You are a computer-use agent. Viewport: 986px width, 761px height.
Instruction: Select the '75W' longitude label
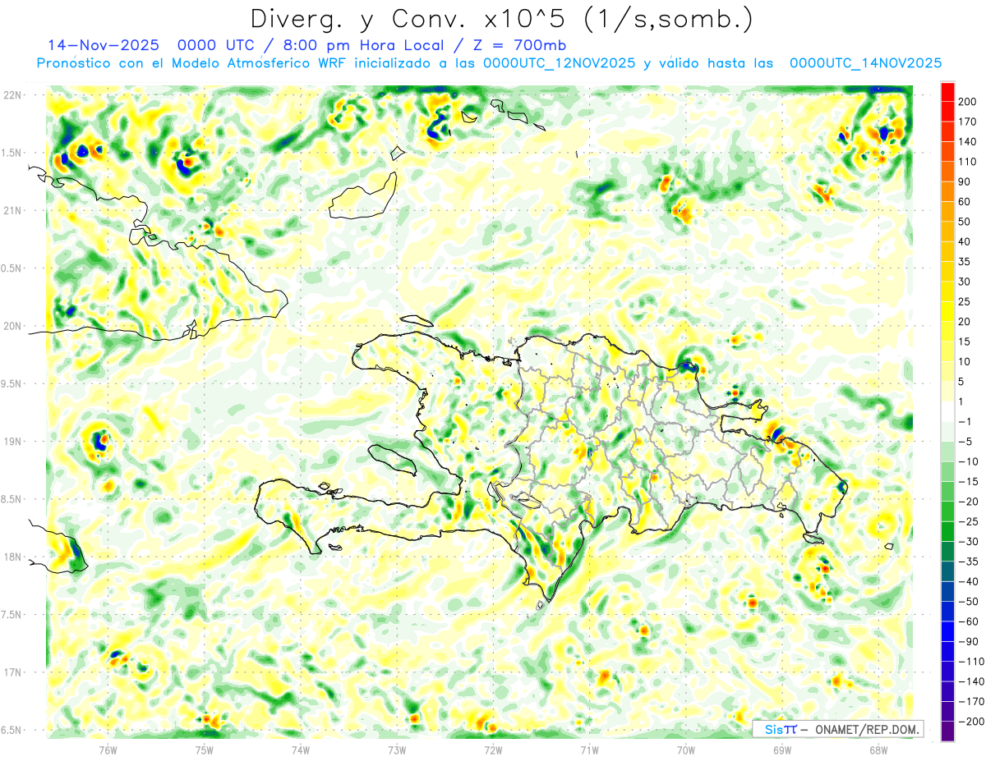point(205,749)
